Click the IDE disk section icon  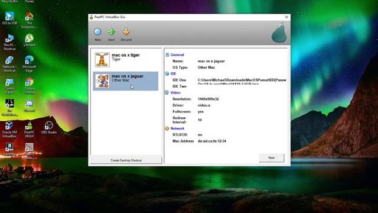167,73
